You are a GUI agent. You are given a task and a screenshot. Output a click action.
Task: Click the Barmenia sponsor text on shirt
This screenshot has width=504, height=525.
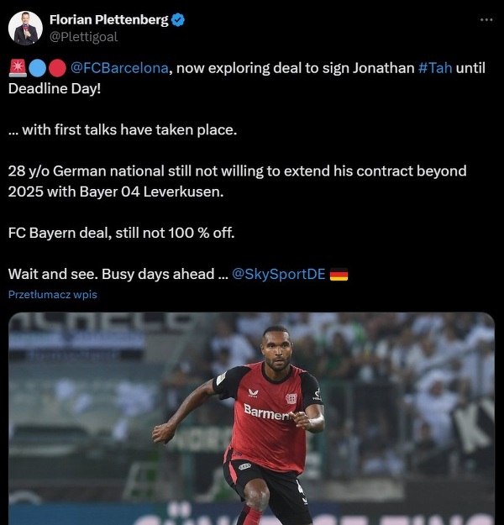269,412
